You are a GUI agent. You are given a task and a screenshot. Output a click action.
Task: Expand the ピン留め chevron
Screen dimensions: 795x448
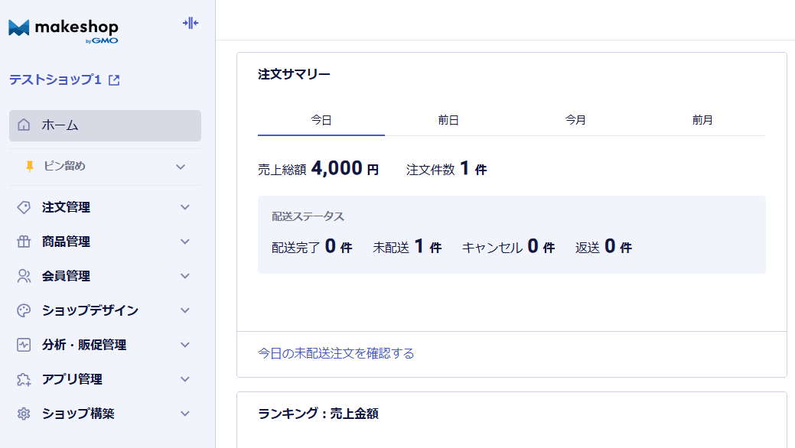tap(181, 167)
